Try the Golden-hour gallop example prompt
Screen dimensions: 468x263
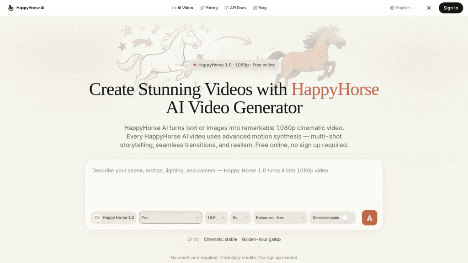(x=261, y=239)
